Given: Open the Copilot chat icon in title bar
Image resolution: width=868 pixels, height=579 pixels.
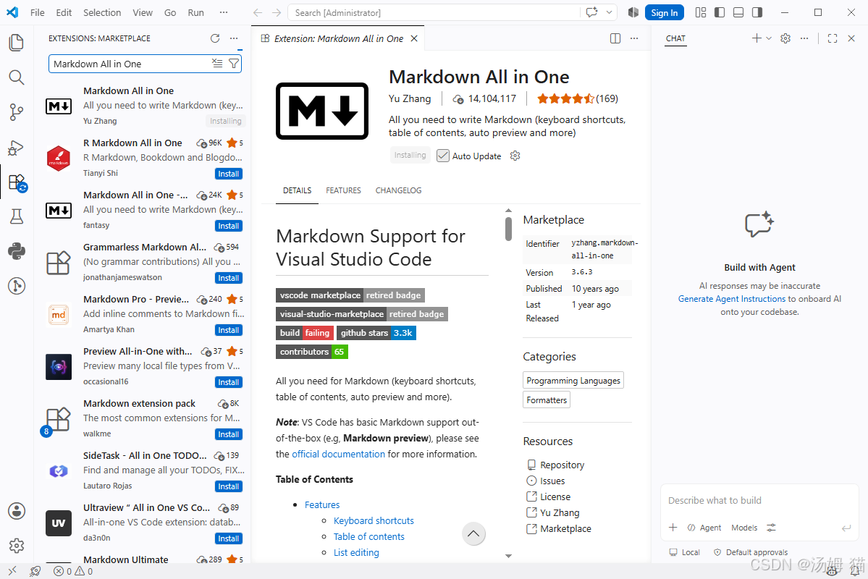Looking at the screenshot, I should [x=591, y=12].
